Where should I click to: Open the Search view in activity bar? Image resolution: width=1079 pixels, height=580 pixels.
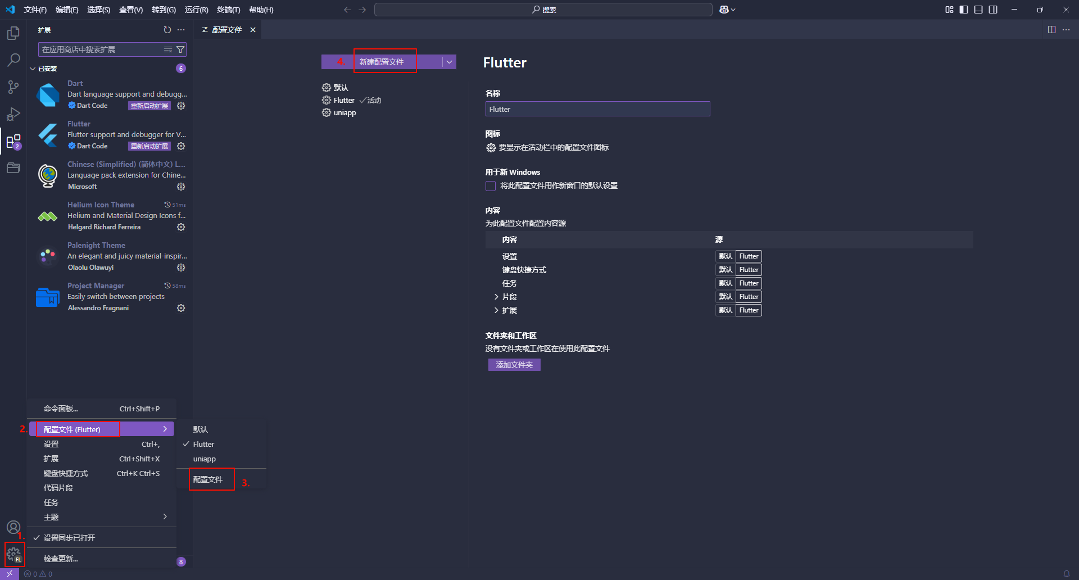click(13, 60)
